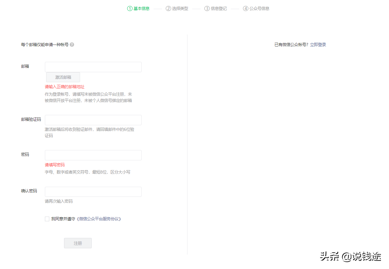Click step ② 选择类型 circle icon
Viewport: 389px width, 269px height.
click(x=168, y=8)
